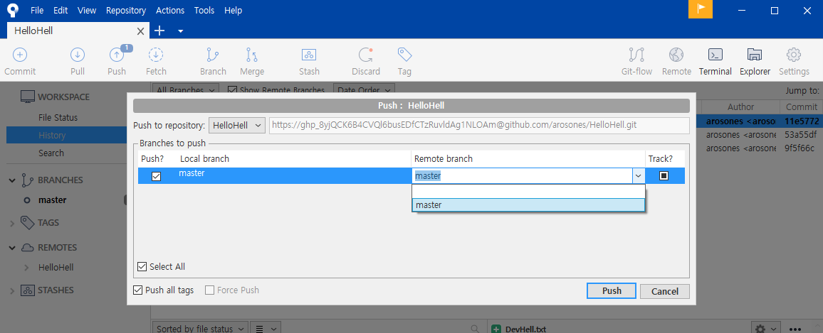Open the Push to repository dropdown
823x333 pixels.
[237, 126]
